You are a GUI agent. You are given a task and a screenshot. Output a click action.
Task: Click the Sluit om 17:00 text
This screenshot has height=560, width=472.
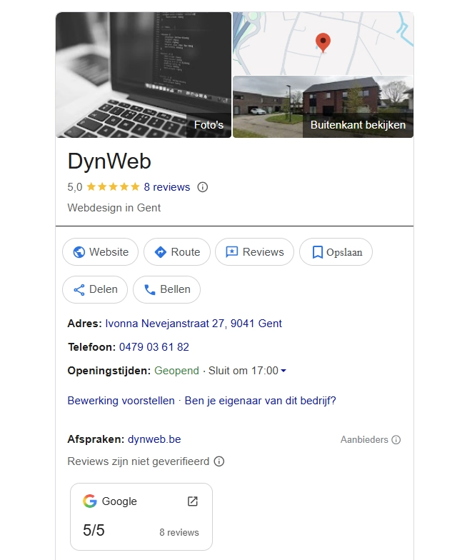pos(243,371)
